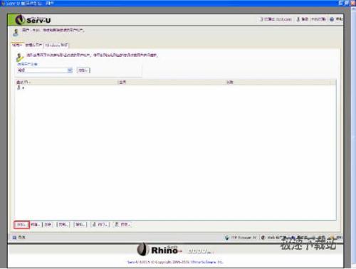Switch to the second users tab
The image size is (356, 269).
click(x=33, y=45)
